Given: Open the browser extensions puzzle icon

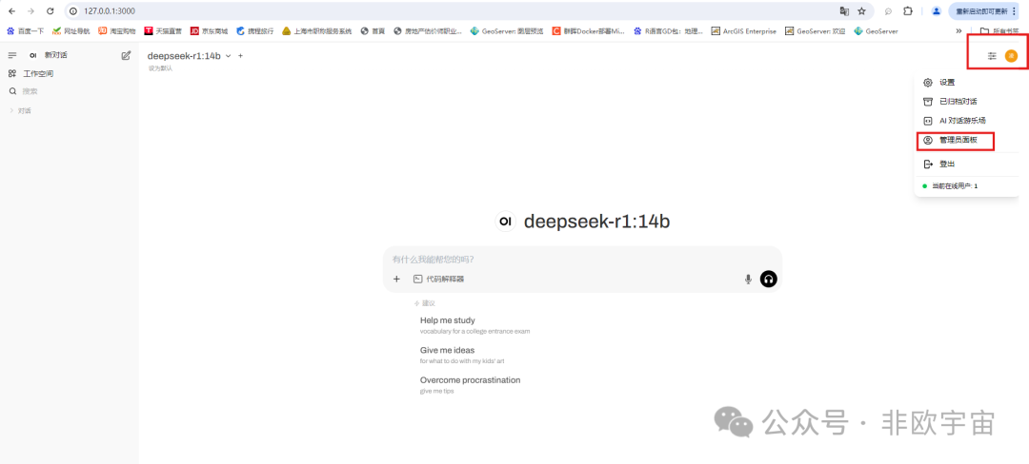Looking at the screenshot, I should pyautogui.click(x=908, y=11).
